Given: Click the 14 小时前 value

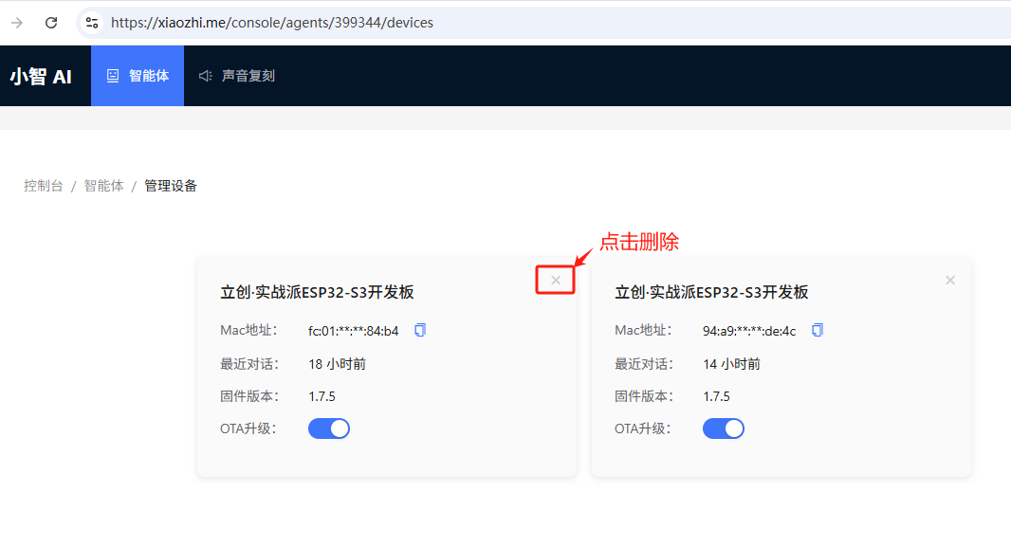Looking at the screenshot, I should tap(732, 364).
